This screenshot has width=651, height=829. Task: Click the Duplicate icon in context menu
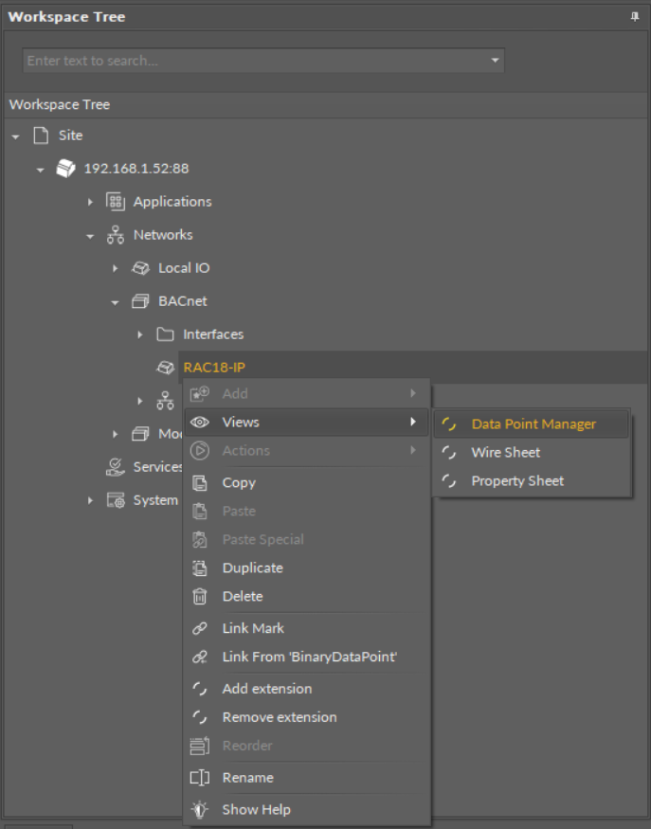200,568
